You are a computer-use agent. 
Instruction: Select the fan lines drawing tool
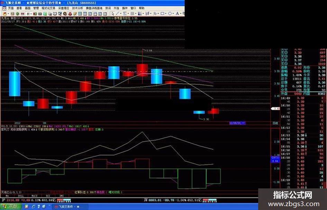pyautogui.click(x=140, y=14)
